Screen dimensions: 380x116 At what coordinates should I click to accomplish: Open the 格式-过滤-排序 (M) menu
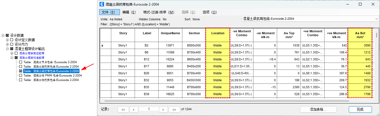[159, 12]
